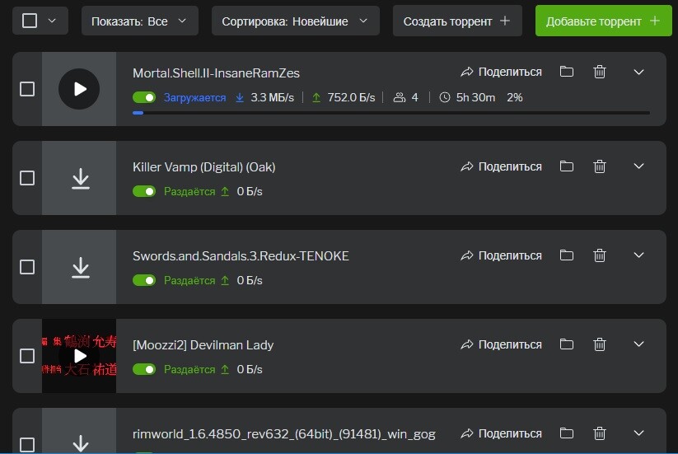Toggle the select-all checkbox in toolbar

30,21
